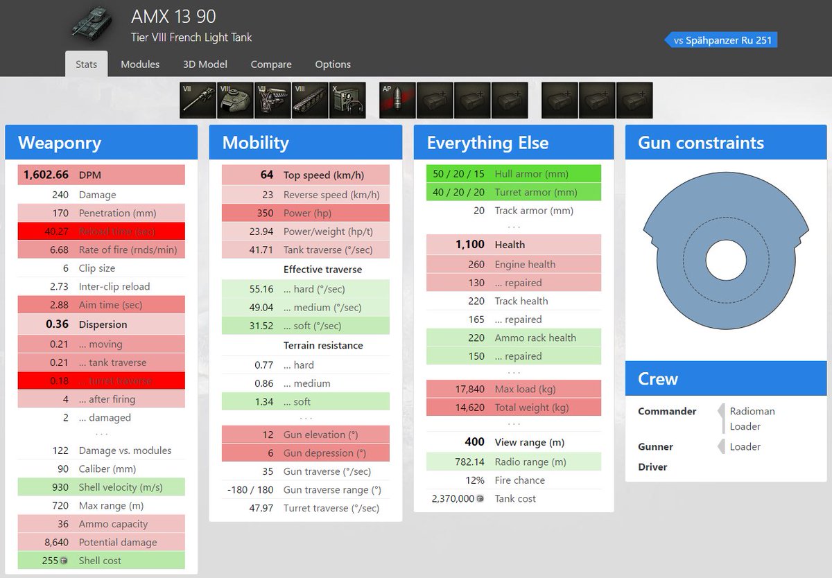Open the empty slot immediately right of AP shell
The height and width of the screenshot is (578, 832).
(x=435, y=100)
